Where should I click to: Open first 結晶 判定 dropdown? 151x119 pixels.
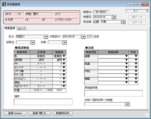click(136, 64)
